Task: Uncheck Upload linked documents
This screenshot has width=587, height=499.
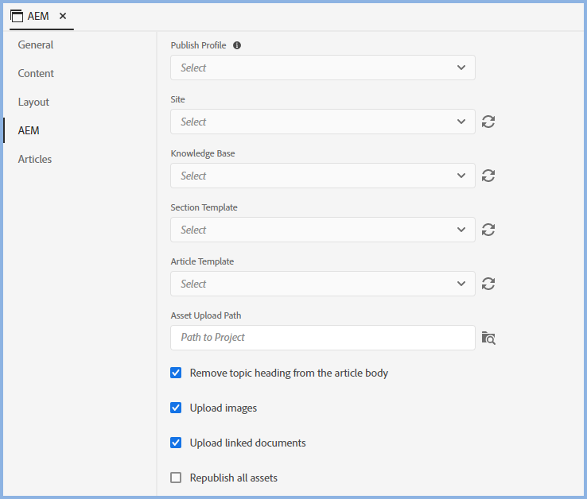Action: point(177,443)
